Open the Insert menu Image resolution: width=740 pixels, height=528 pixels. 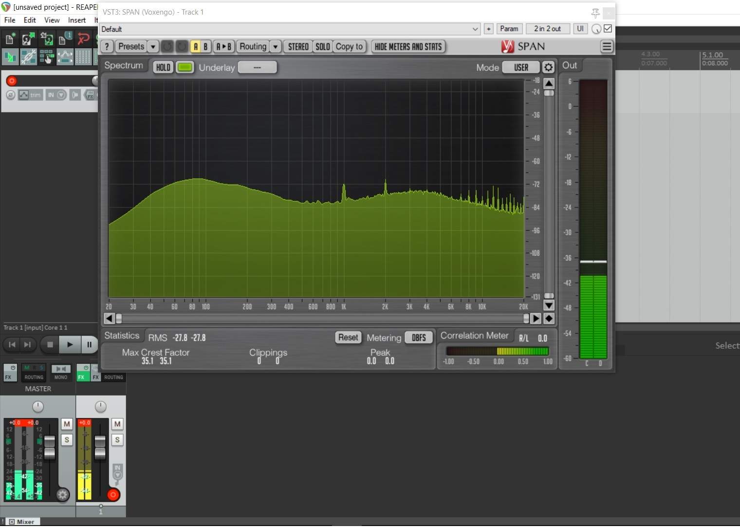point(77,20)
